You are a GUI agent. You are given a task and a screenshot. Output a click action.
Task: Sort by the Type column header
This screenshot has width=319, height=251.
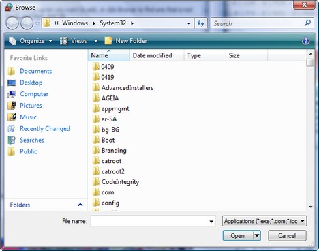click(x=204, y=55)
